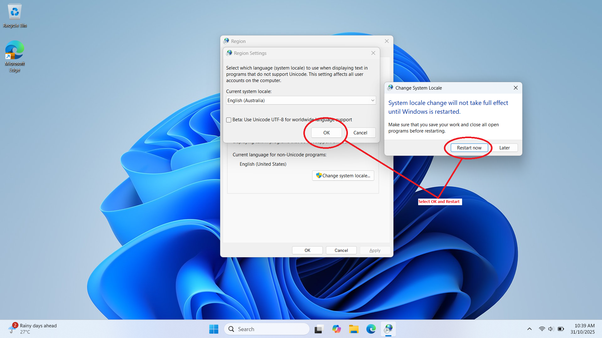This screenshot has height=338, width=602.
Task: Click the English (United States) text
Action: (x=263, y=164)
